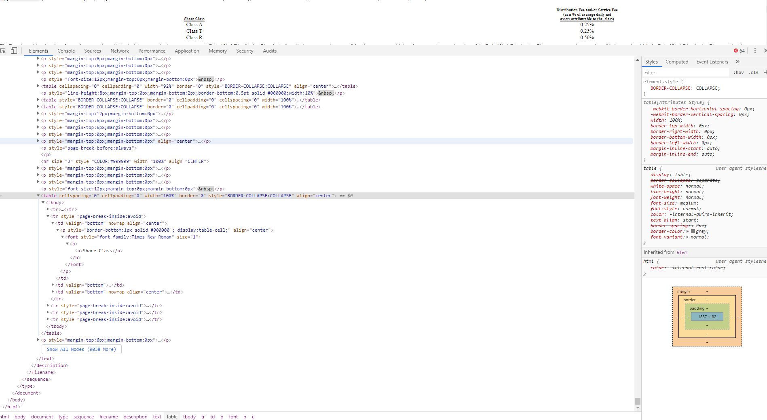This screenshot has width=767, height=420.
Task: Open the Application tab
Action: pos(187,51)
